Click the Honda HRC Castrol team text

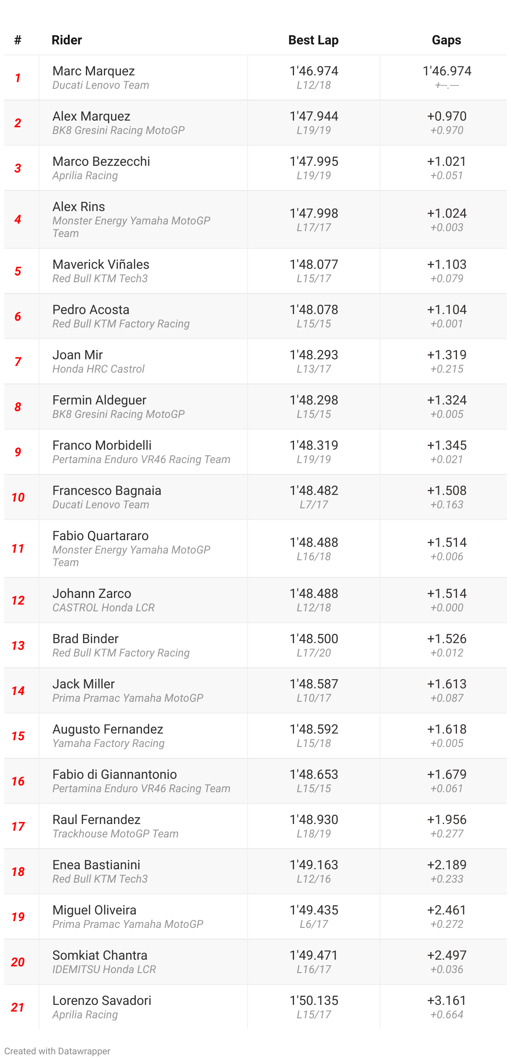click(98, 369)
